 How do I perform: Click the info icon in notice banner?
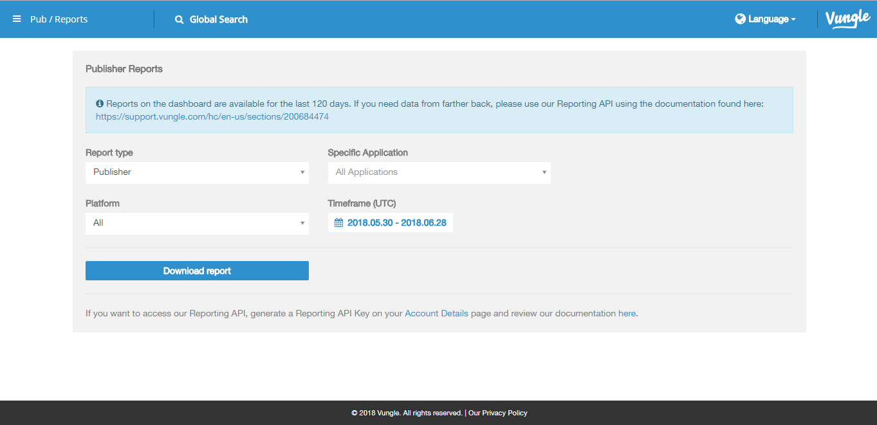tap(100, 104)
